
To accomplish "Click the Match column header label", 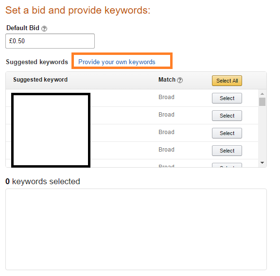I will 167,80.
